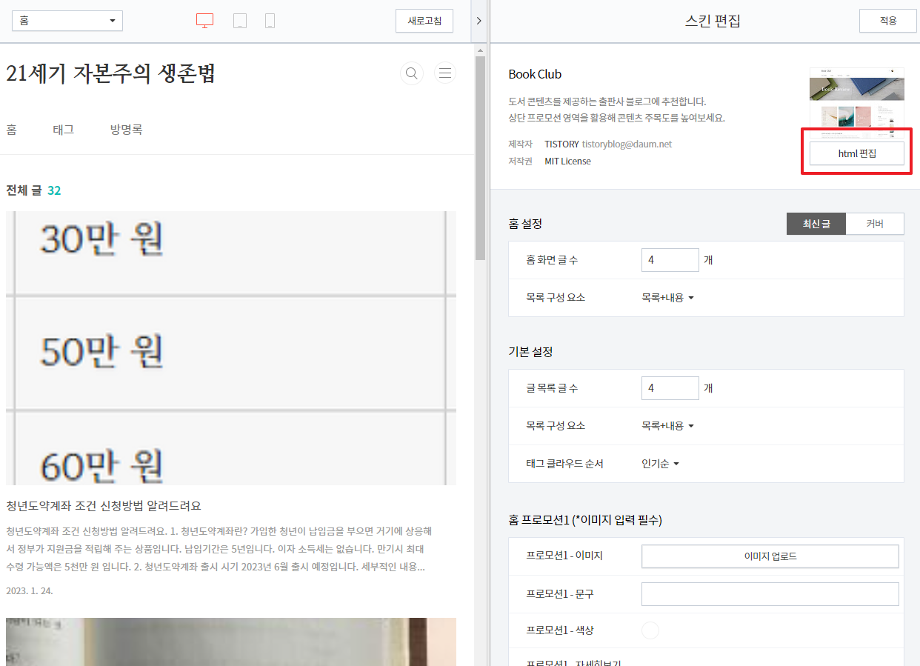Open post 청년도약계좌 조건 신청방법 알려드려요

coord(104,506)
